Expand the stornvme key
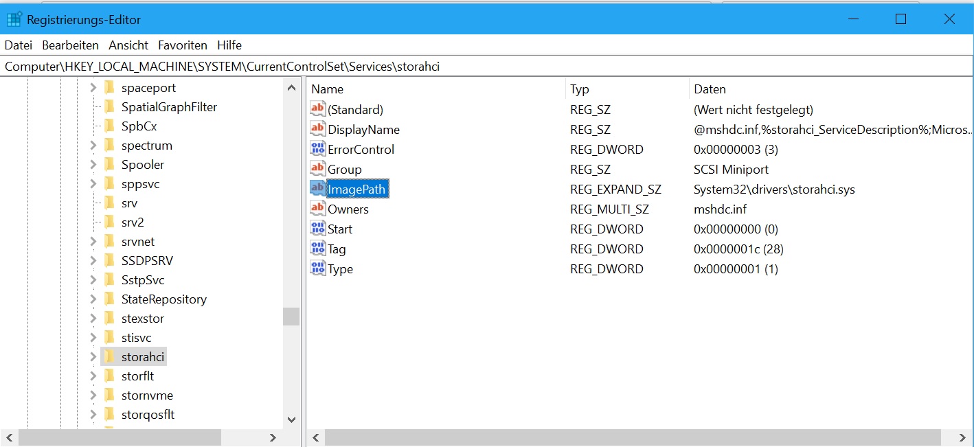974x447 pixels. point(93,396)
